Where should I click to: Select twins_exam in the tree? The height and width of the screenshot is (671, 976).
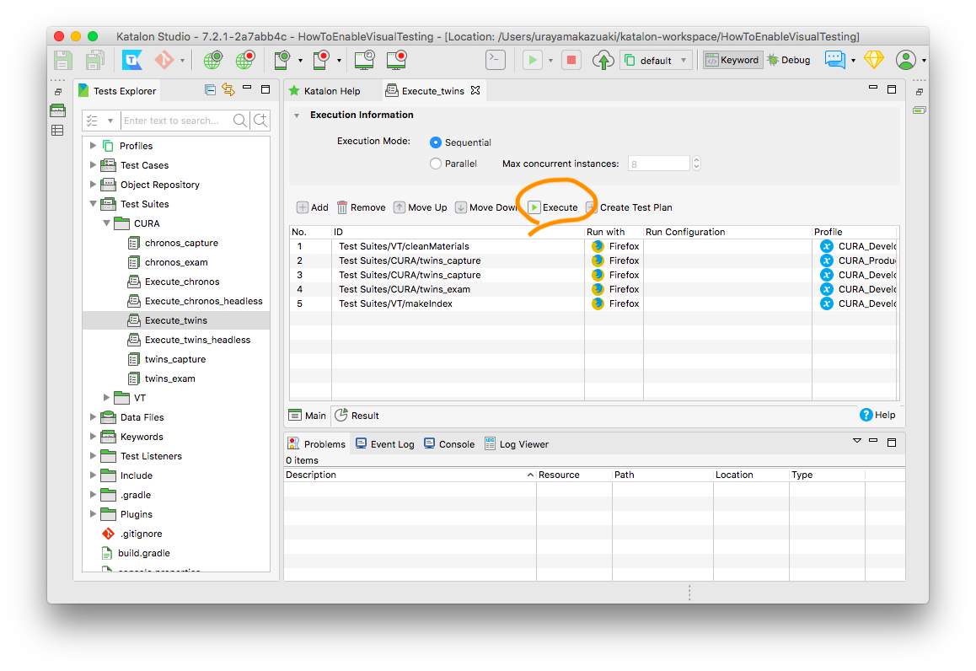[170, 378]
